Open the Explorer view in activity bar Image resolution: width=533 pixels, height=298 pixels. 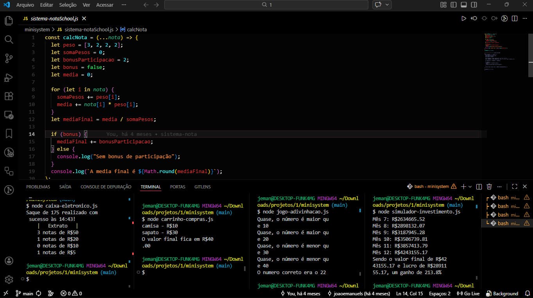[9, 21]
